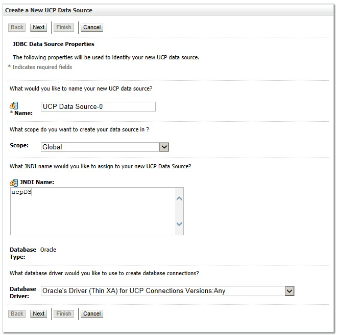Open the Scope combo box showing Global
This screenshot has height=335, width=337.
tap(100, 147)
